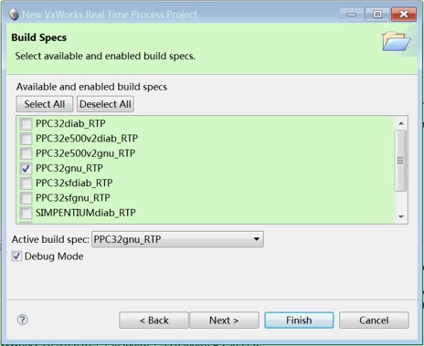This screenshot has width=424, height=346.
Task: Open the Active build spec dropdown
Action: (177, 239)
